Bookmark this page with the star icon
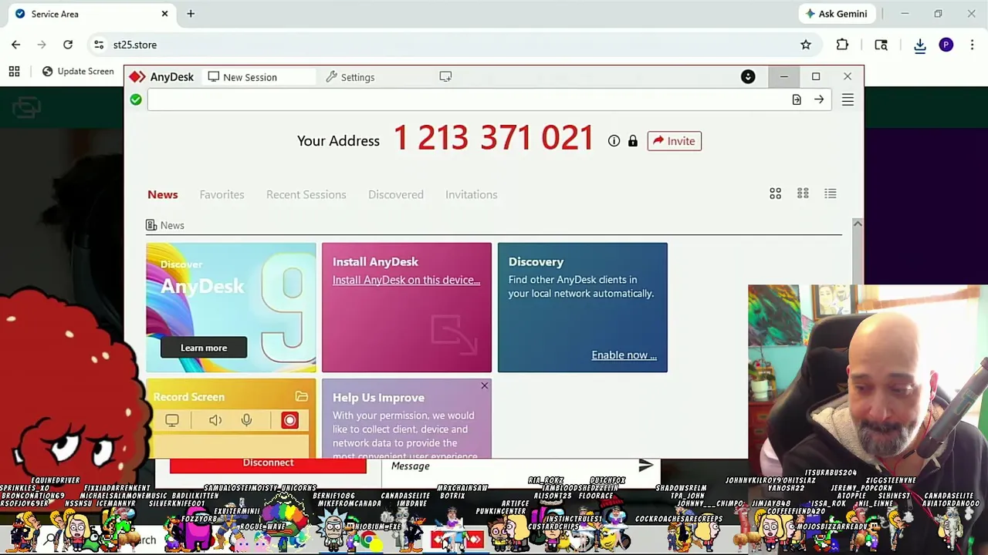 tap(806, 45)
